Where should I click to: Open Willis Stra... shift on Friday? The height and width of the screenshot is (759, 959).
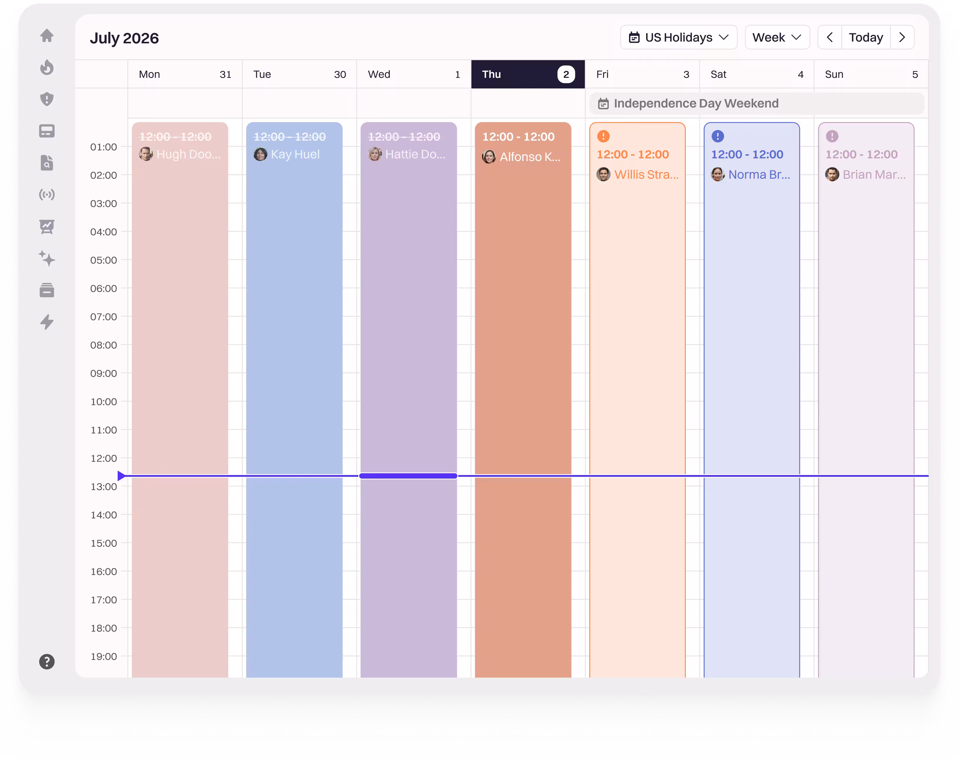coord(637,400)
